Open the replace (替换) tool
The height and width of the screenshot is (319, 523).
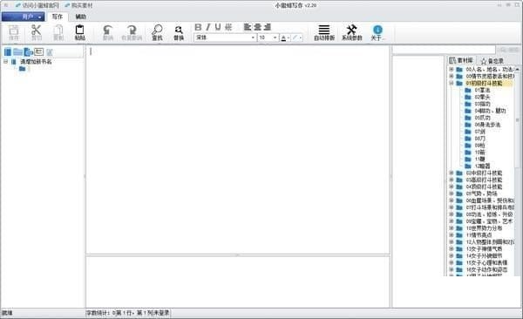tap(179, 32)
